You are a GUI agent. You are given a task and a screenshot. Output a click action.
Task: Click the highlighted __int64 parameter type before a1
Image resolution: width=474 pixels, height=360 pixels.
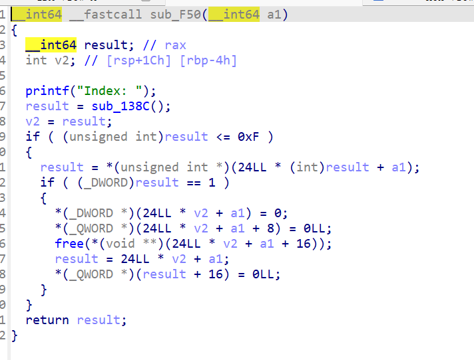[x=234, y=15]
